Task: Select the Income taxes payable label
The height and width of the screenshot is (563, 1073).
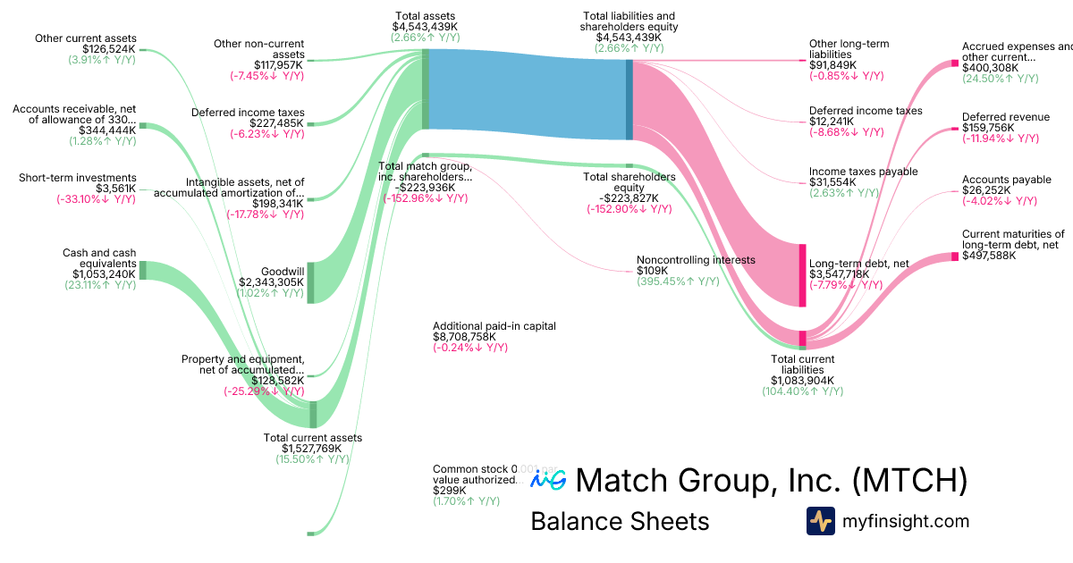Action: [850, 172]
